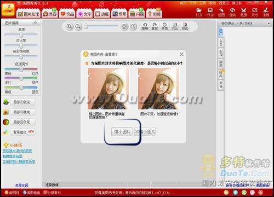Click the 对比度 contrast slider handle
The width and height of the screenshot is (274, 197).
click(21, 45)
